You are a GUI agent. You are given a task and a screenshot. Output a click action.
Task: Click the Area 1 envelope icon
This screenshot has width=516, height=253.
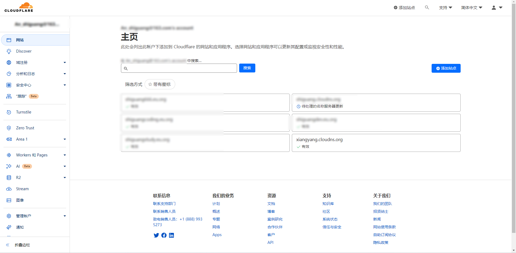coord(9,139)
